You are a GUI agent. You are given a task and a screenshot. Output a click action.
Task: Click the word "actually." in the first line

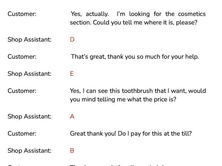click(97, 14)
